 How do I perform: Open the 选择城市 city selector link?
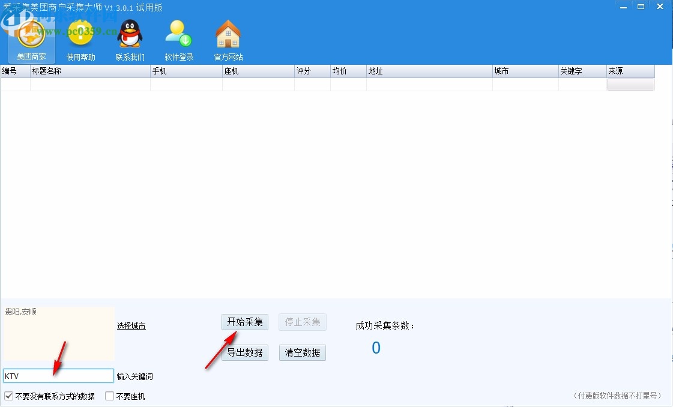[131, 325]
